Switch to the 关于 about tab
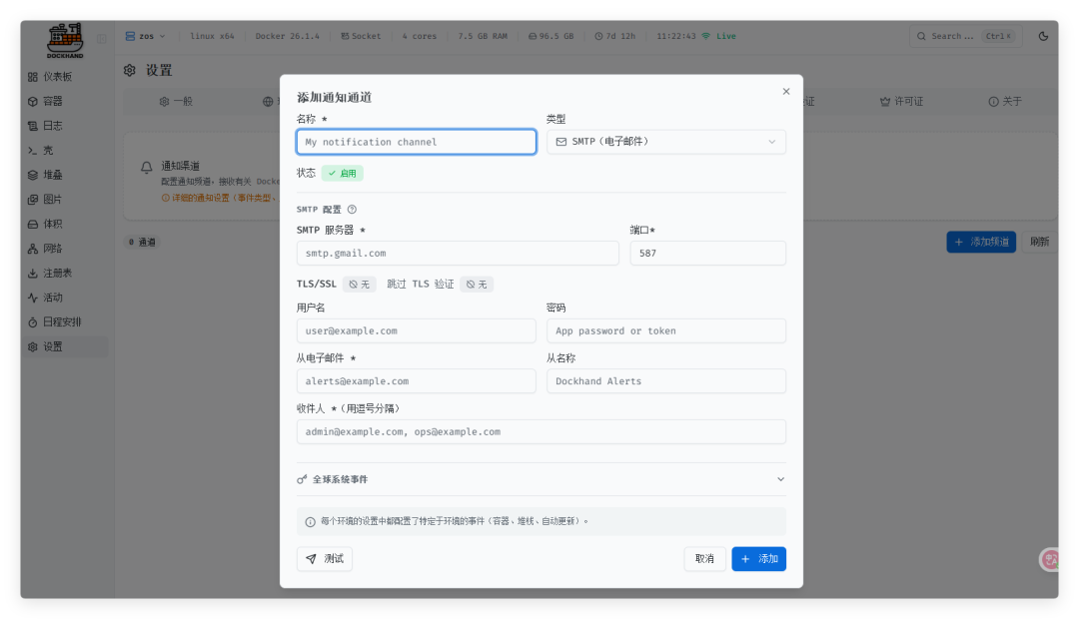Screen dimensions: 1079x619 (1005, 101)
